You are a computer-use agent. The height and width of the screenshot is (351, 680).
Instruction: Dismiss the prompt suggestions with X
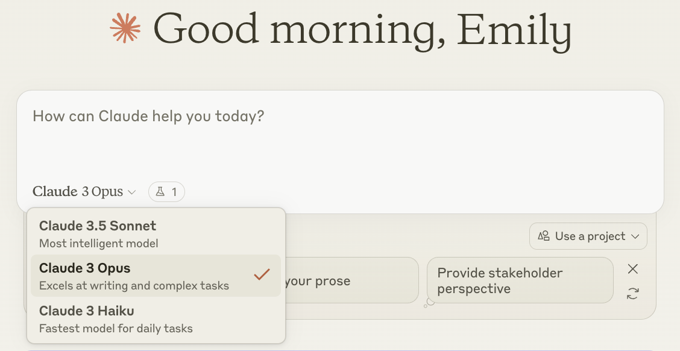coord(632,269)
